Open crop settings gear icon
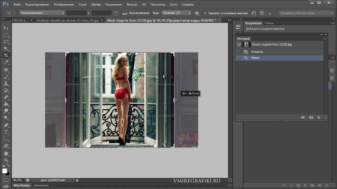 197,13
